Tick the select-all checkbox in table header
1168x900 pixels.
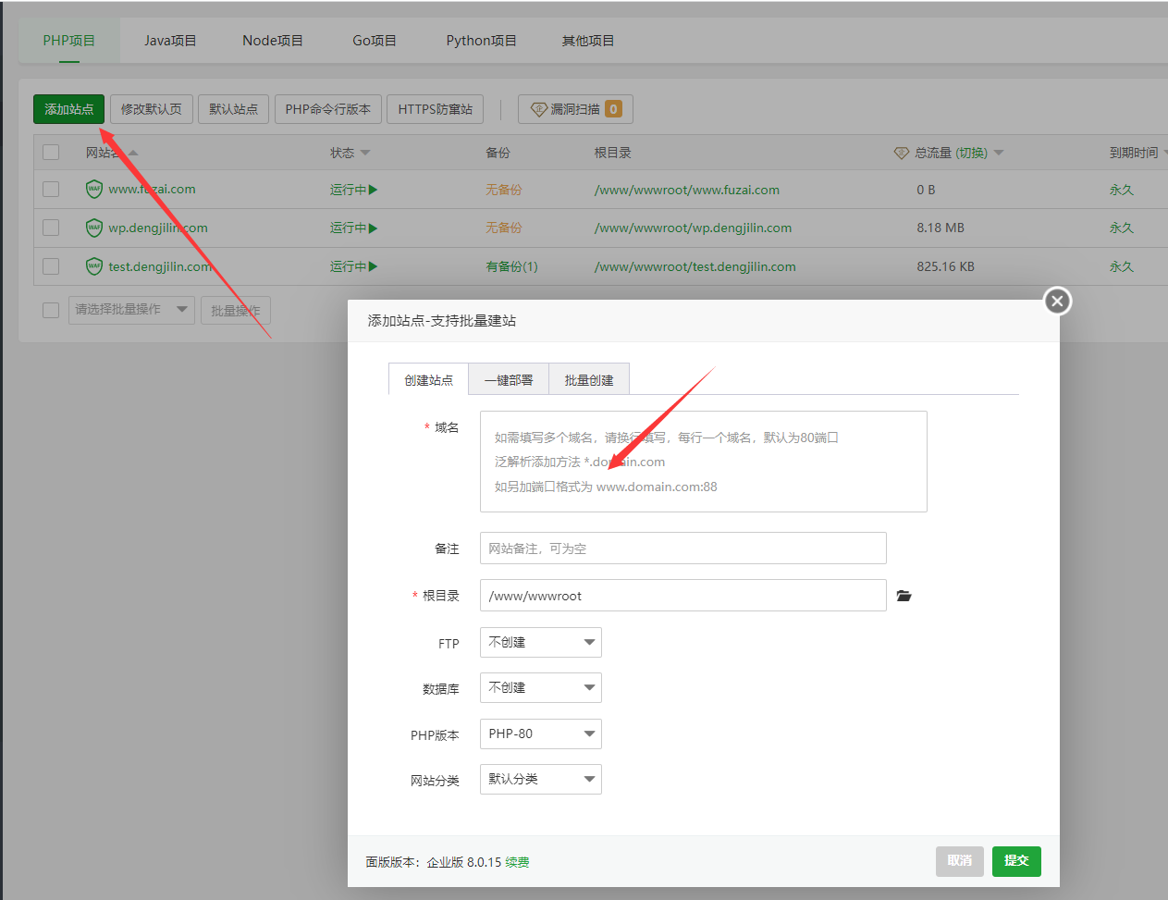click(x=51, y=153)
